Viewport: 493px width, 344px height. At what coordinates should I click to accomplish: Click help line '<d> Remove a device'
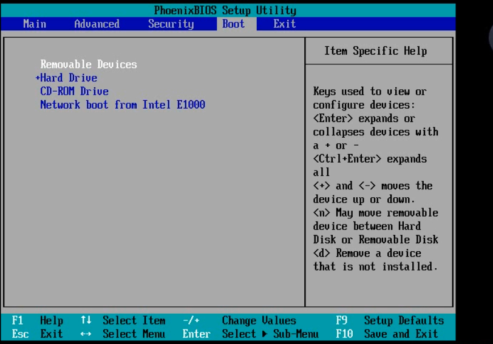(367, 253)
